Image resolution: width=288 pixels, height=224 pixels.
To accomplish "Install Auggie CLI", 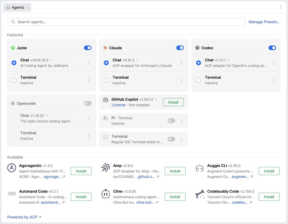I will click(269, 171).
